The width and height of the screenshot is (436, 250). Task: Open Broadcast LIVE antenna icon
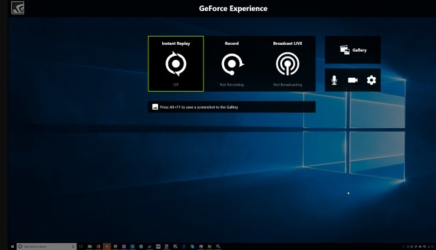[288, 64]
